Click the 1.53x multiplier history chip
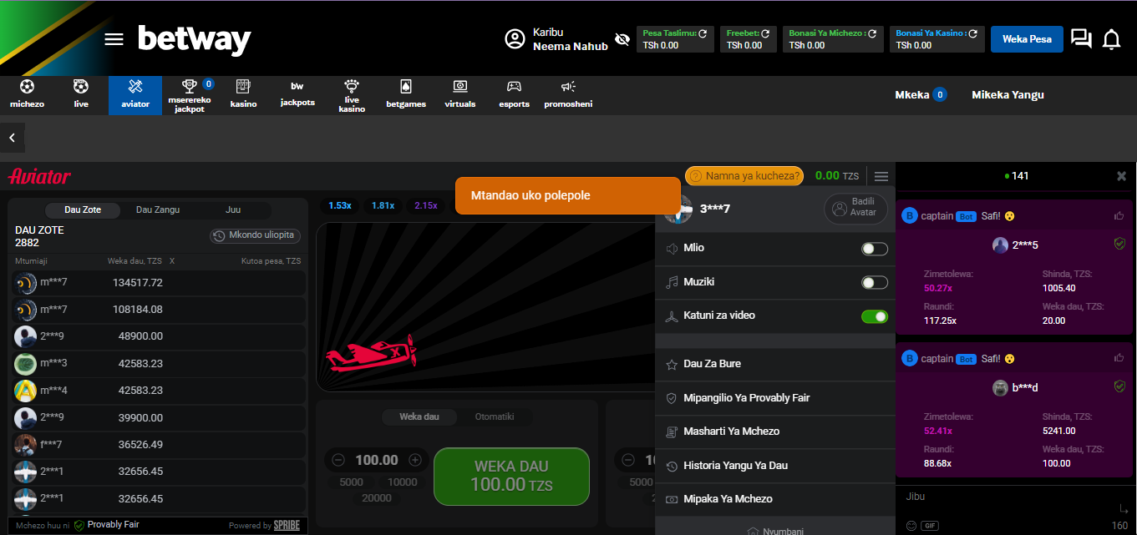Screen dimensions: 1137x535 click(340, 205)
